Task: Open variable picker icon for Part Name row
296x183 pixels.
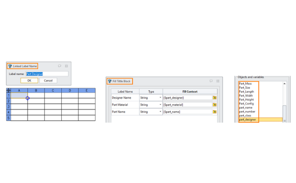Action: (215, 111)
